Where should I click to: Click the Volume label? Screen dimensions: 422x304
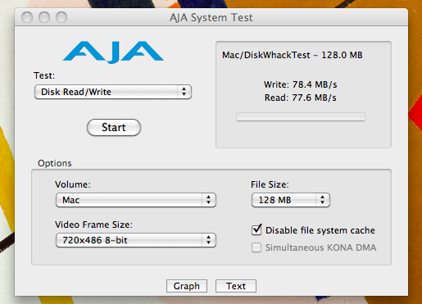click(x=73, y=184)
